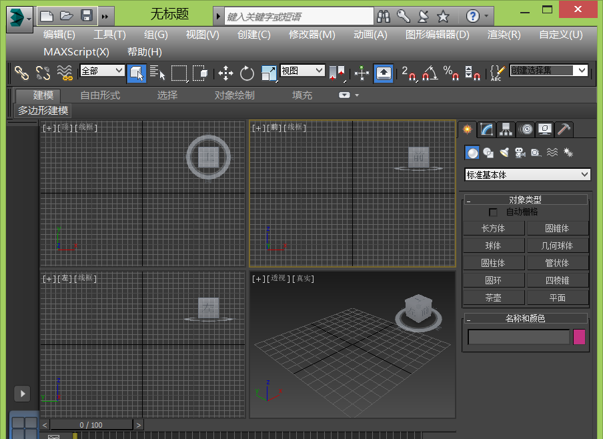This screenshot has width=603, height=439.
Task: Select the Select and Link chain tool
Action: pos(21,73)
